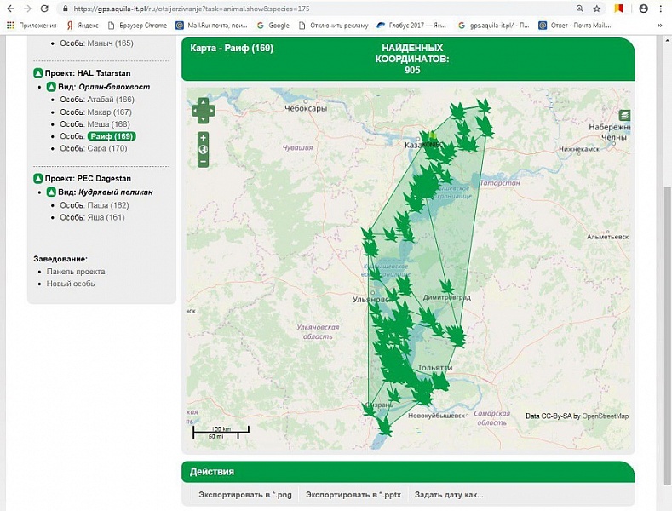672x511 pixels.
Task: Open the Глобус 2017 bookmark
Action: point(411,26)
